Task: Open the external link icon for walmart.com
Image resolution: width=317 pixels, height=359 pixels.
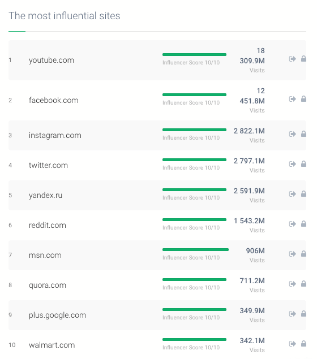Action: pos(292,344)
